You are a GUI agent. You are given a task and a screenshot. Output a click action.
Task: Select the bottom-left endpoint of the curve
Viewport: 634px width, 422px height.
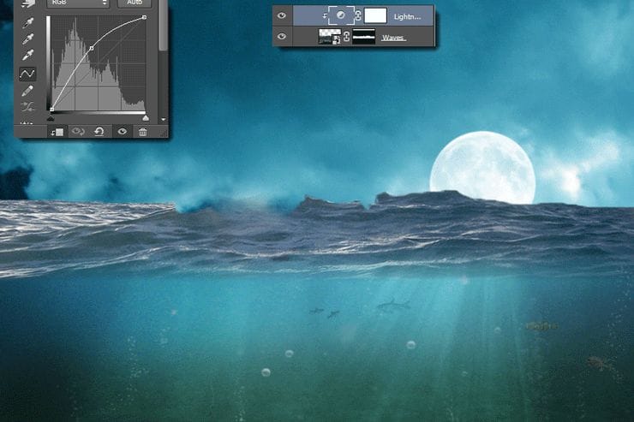[x=51, y=109]
